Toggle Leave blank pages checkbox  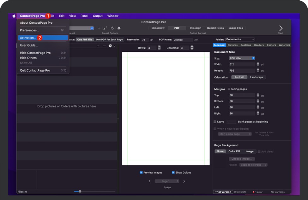pyautogui.click(x=215, y=121)
